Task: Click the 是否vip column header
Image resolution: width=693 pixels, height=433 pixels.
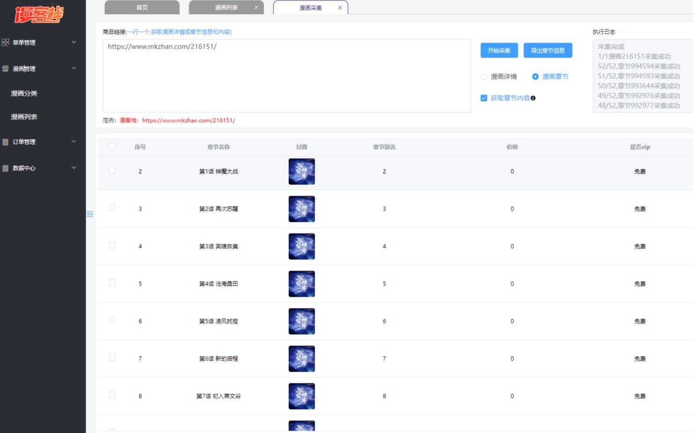Action: point(640,147)
